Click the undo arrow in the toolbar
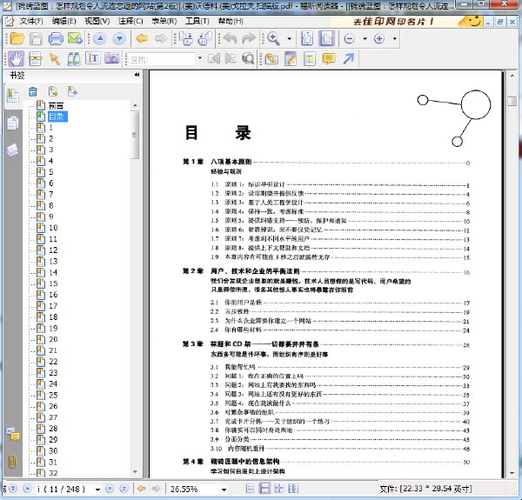 (x=230, y=38)
